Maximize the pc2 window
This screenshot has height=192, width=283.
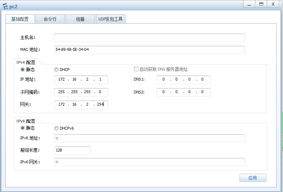pyautogui.click(x=261, y=4)
